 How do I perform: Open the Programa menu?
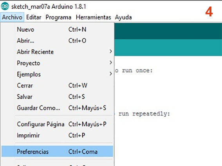click(x=58, y=17)
